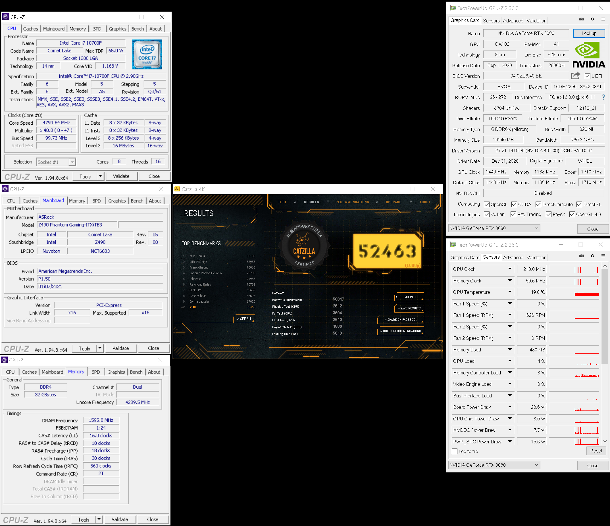This screenshot has width=610, height=526.
Task: Click the CPU-Z app icon in the top CPU window title bar
Action: click(x=6, y=17)
